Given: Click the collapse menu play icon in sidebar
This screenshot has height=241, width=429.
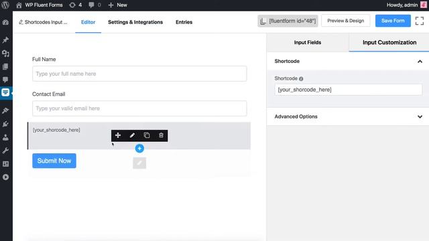Looking at the screenshot, I should click(5, 177).
